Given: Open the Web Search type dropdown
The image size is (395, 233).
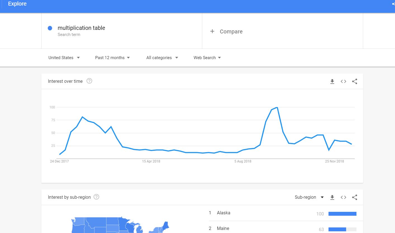Looking at the screenshot, I should tap(207, 58).
